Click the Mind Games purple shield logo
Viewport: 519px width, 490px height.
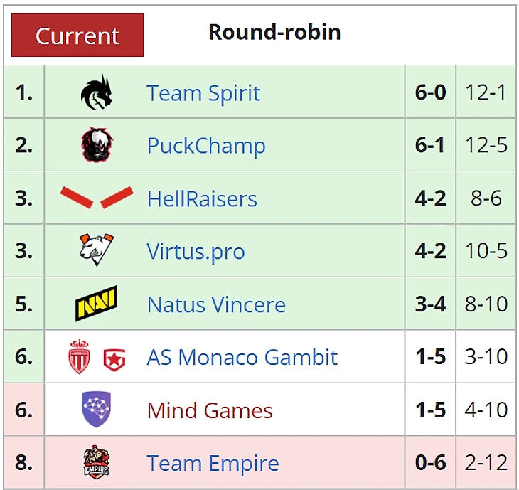pos(96,409)
